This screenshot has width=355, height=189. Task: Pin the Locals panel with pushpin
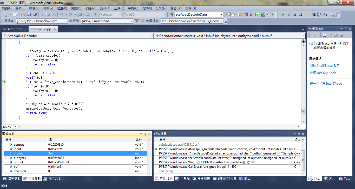[x=145, y=134]
